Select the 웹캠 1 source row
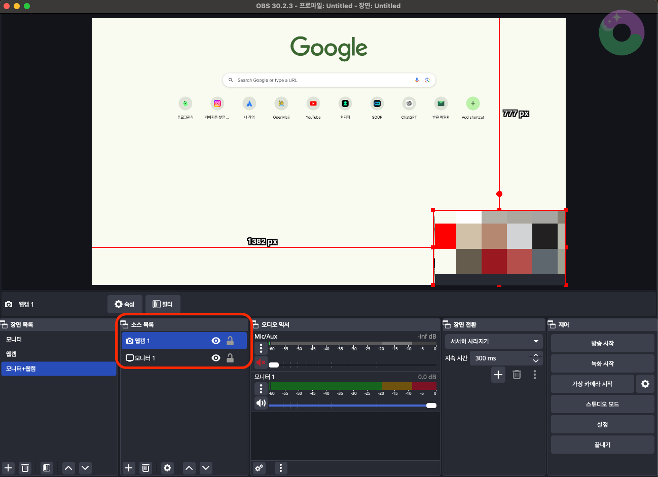Viewport: 658px width, 477px height. [184, 341]
